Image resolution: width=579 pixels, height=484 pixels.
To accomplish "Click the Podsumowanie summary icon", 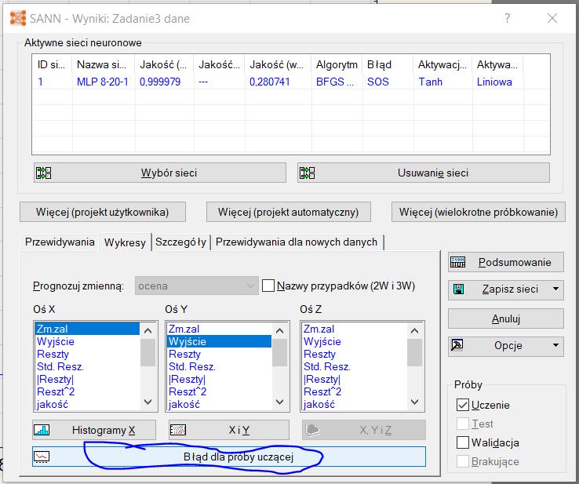I will [457, 262].
